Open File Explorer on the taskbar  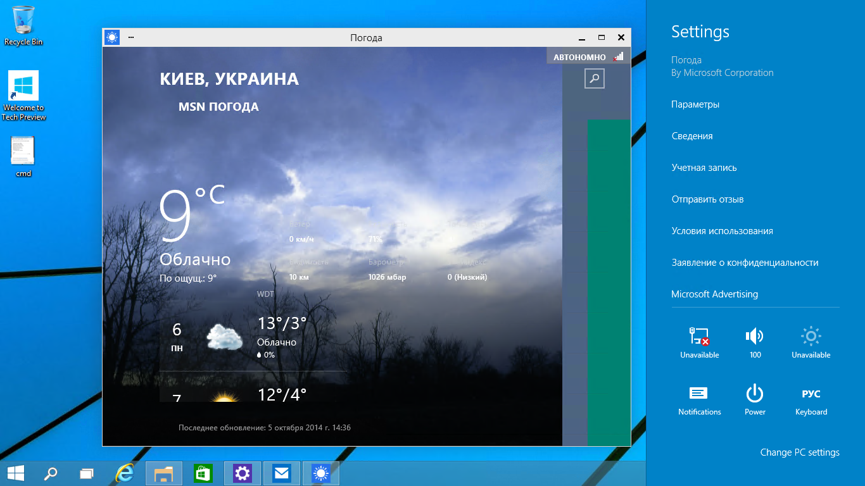pyautogui.click(x=164, y=473)
